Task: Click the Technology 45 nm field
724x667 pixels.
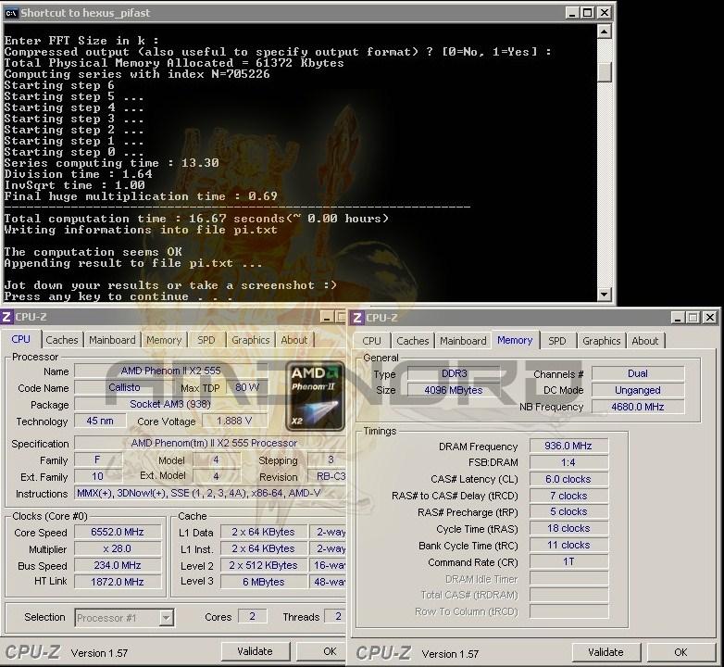Action: click(x=100, y=421)
